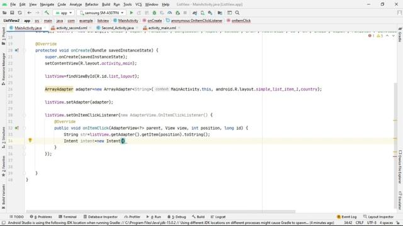Click the Sync/Reload from disk icon
403x226 pixels.
pos(20,13)
